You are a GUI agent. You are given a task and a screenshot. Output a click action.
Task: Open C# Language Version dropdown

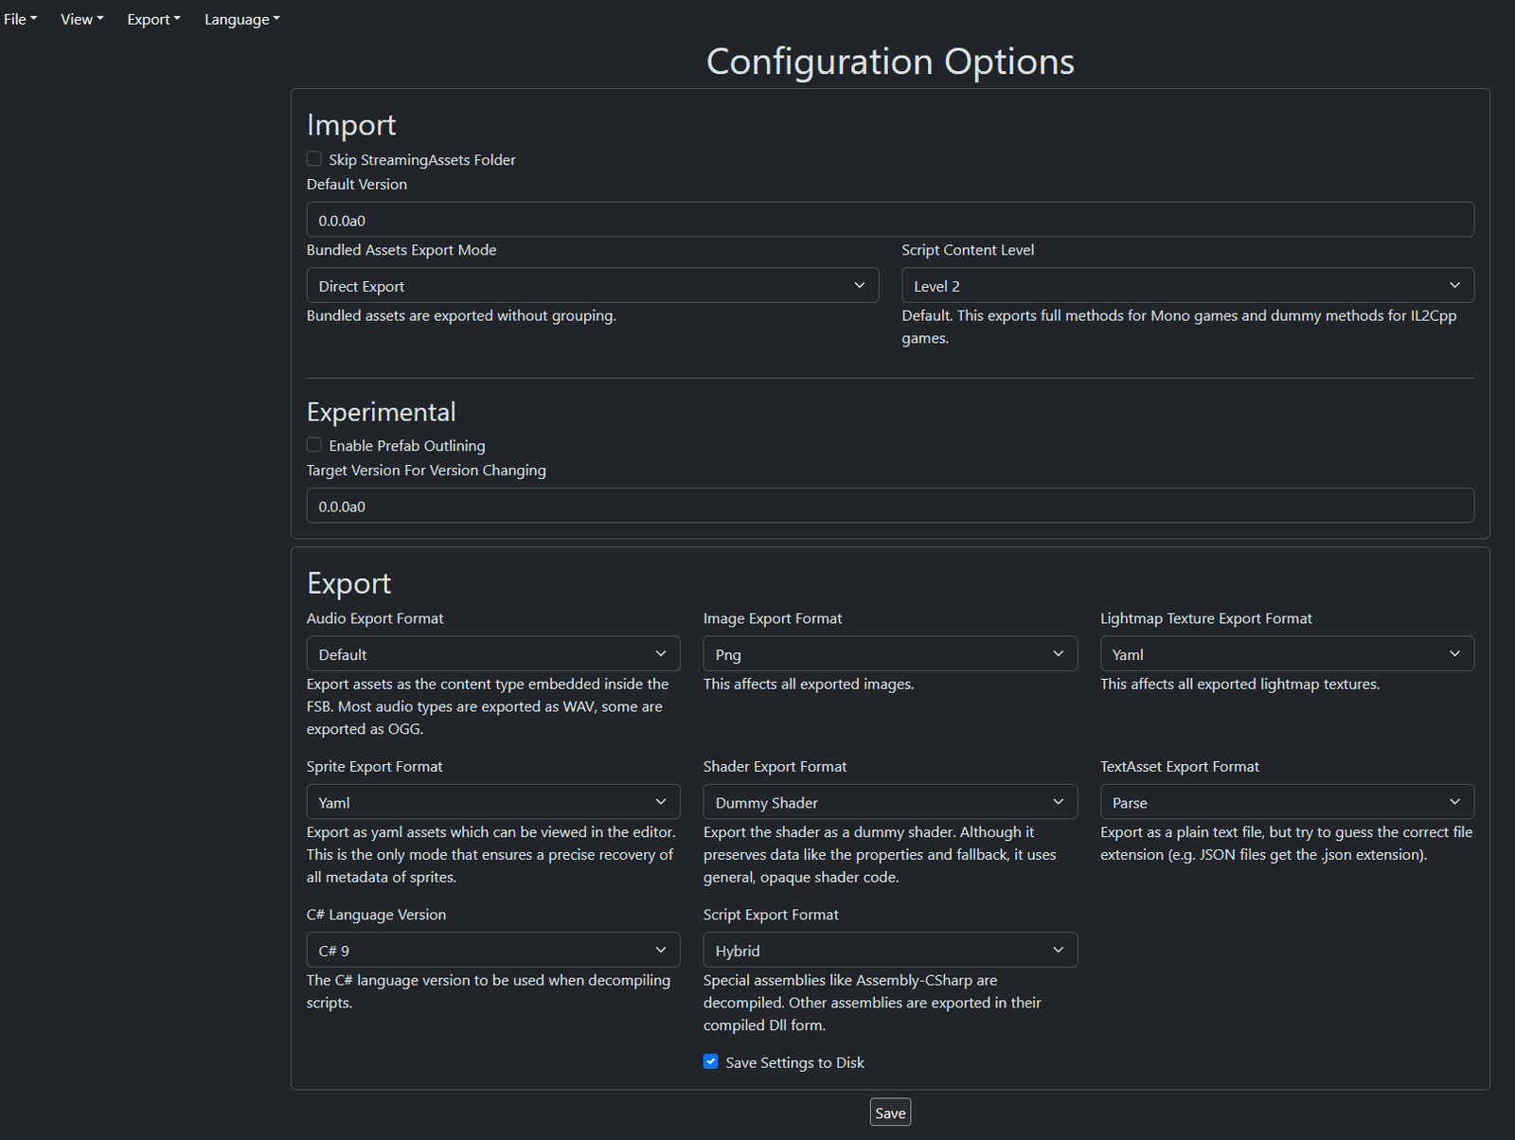click(x=492, y=950)
